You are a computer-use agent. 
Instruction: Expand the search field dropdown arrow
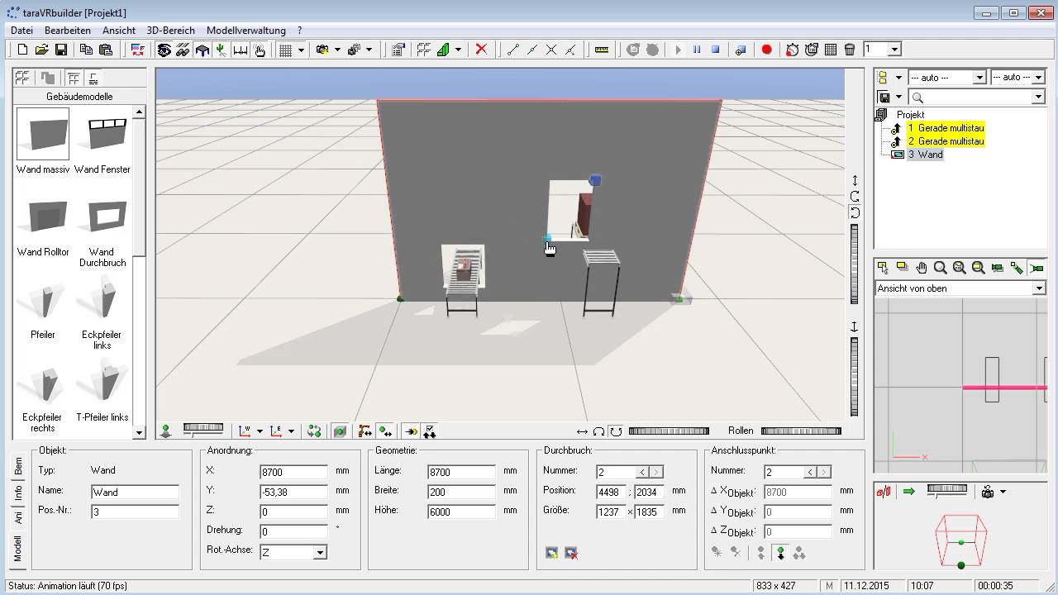pyautogui.click(x=1038, y=98)
